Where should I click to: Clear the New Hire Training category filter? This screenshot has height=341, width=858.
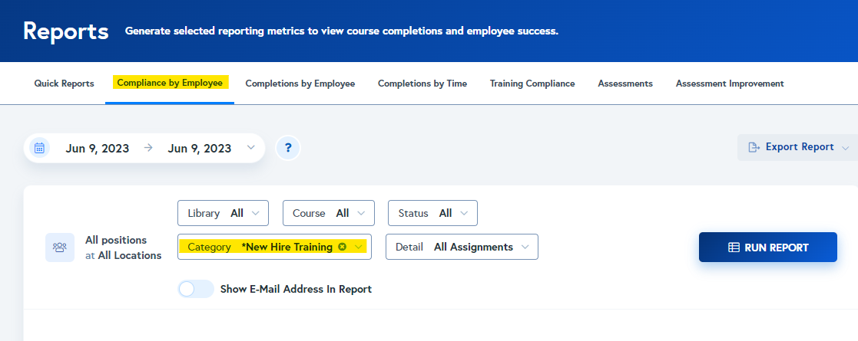[x=342, y=247]
